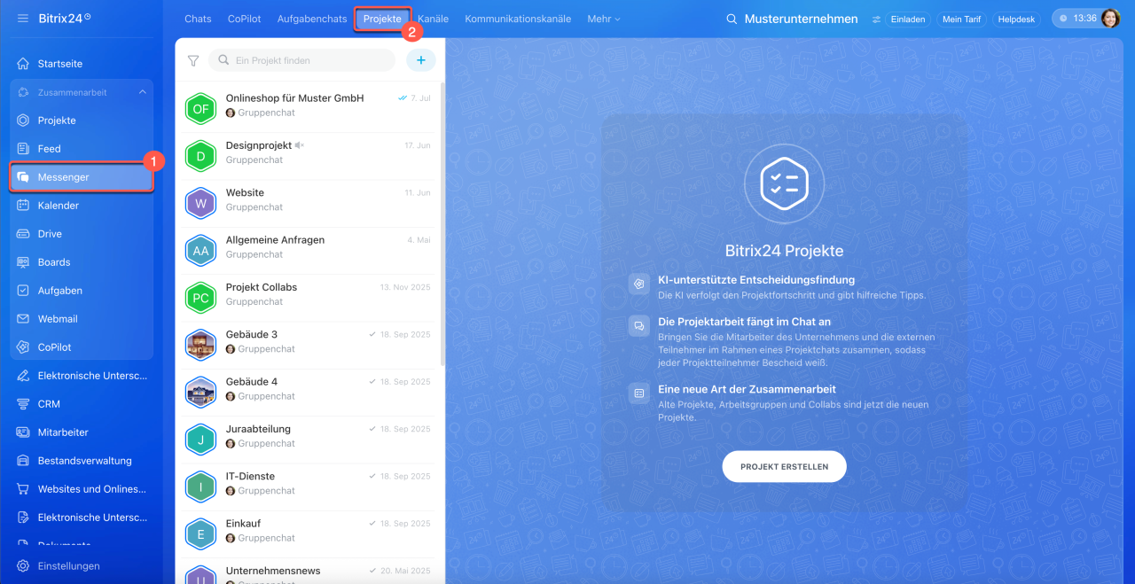
Task: Click the building avatar of Gebäude 3
Action: 200,345
